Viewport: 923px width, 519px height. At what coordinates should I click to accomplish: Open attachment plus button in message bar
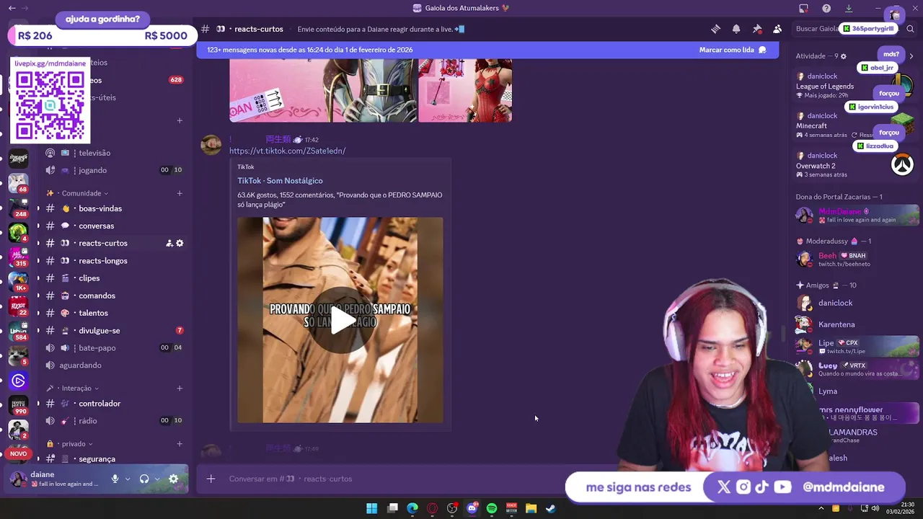(x=211, y=479)
